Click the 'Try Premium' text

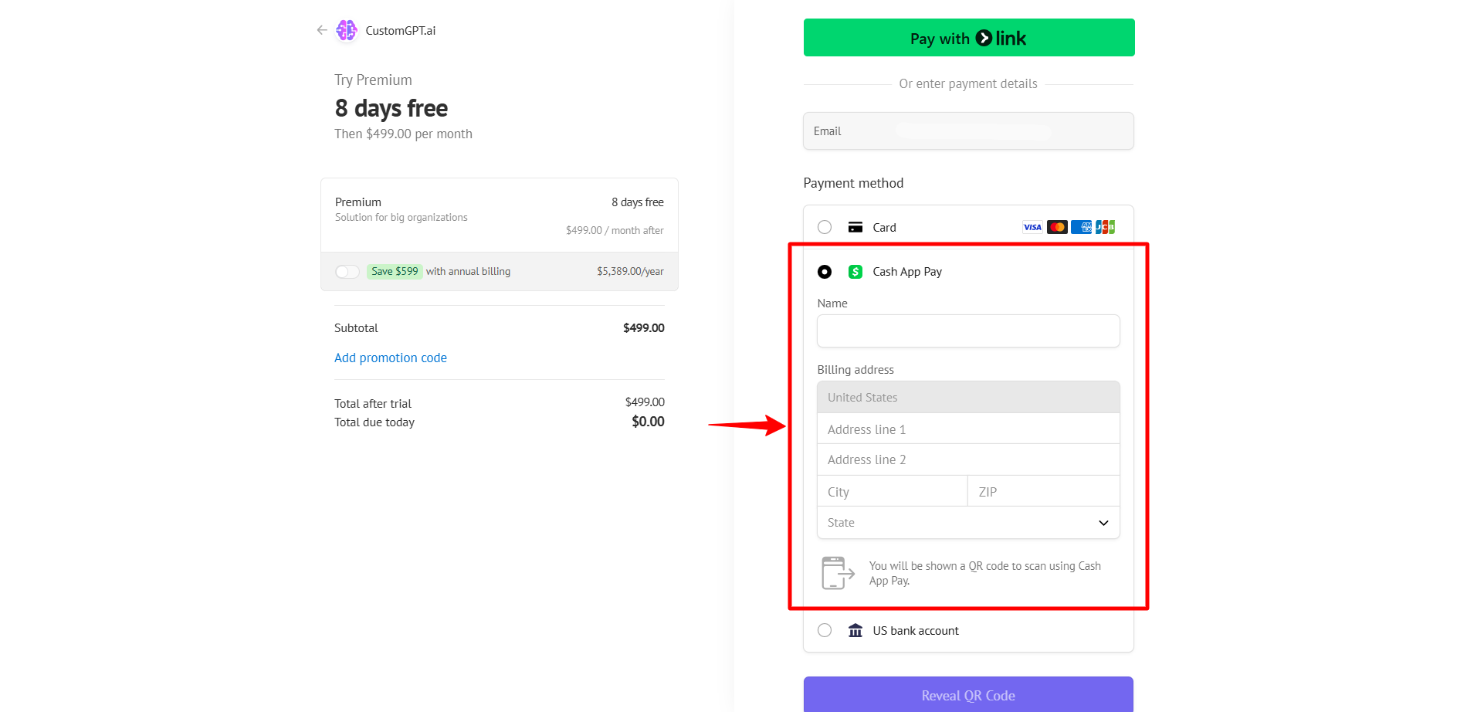pyautogui.click(x=373, y=80)
